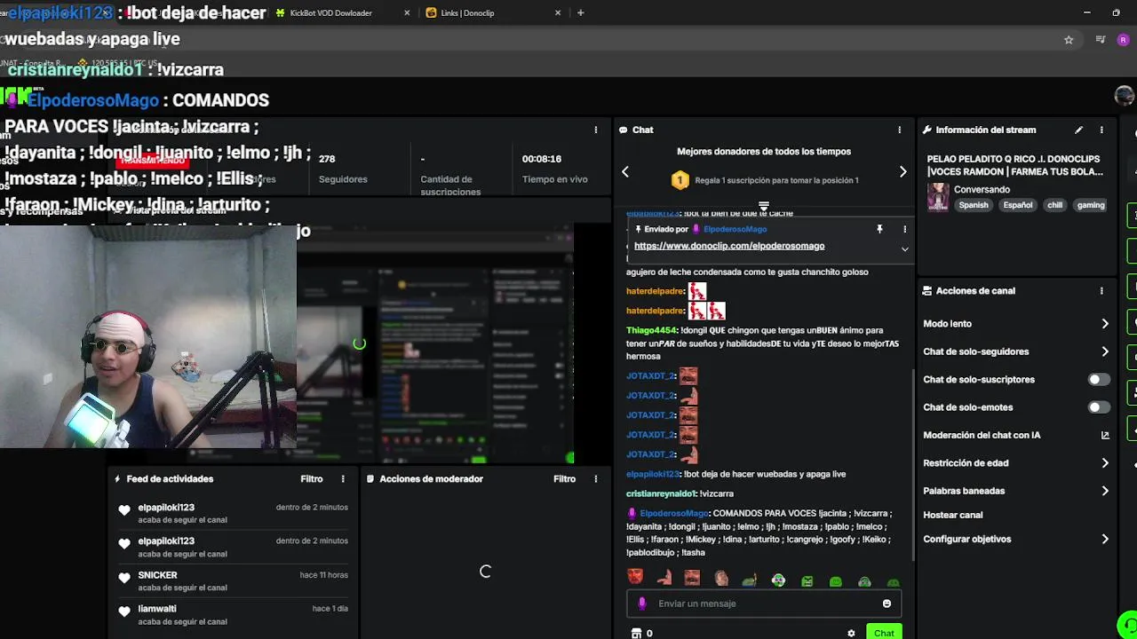This screenshot has height=639, width=1137.
Task: Open the Chat panel options menu
Action: click(899, 130)
